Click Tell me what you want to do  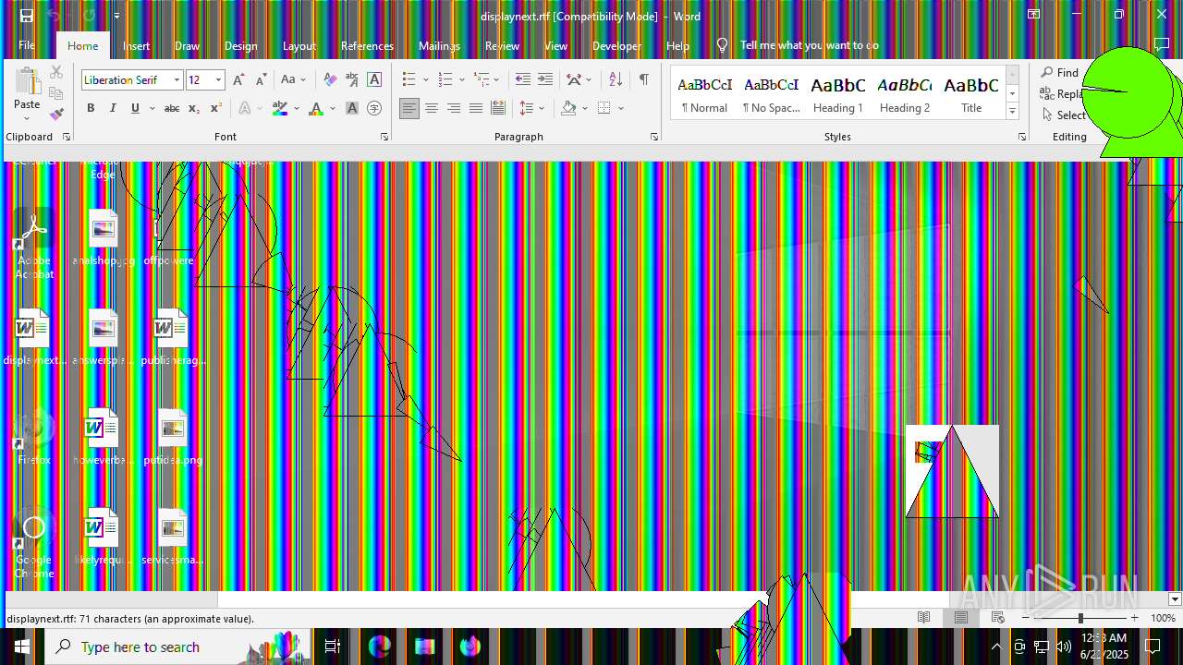[809, 45]
